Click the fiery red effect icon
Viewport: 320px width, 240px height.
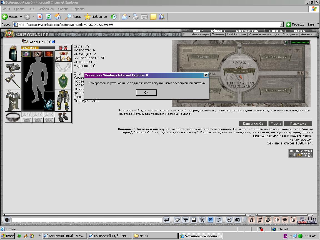(x=49, y=54)
